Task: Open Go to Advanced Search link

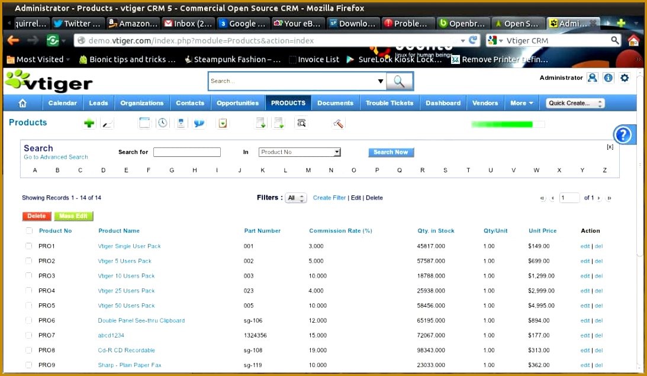Action: [56, 158]
